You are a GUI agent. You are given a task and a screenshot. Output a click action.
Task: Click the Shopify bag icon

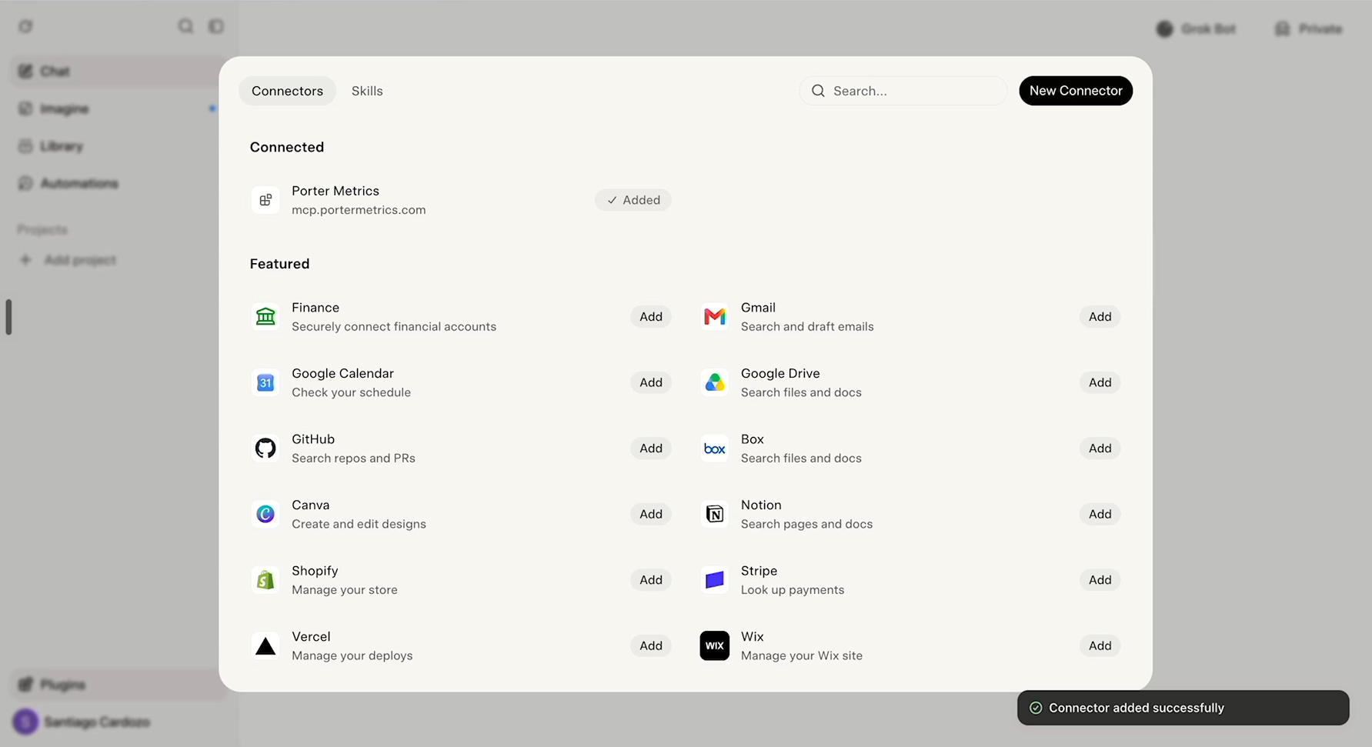265,580
